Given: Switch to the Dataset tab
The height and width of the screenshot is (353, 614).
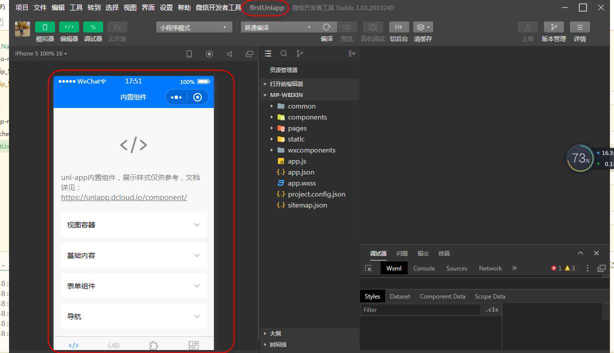Looking at the screenshot, I should click(x=400, y=296).
